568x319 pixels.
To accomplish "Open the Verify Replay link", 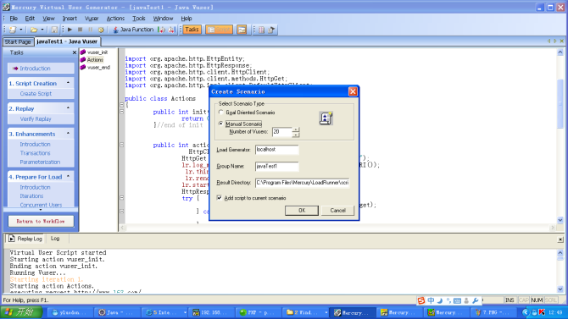I will [x=36, y=119].
